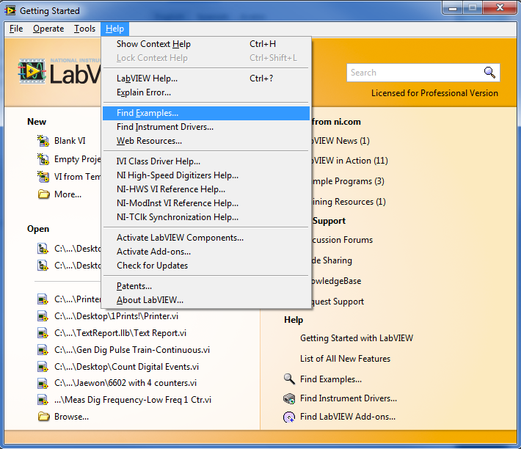
Task: Click the Empty Project icon
Action: point(43,159)
